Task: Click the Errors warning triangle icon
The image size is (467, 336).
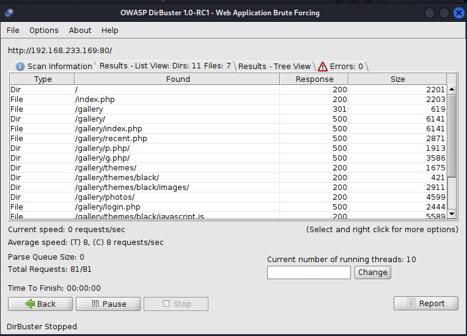Action: [323, 67]
